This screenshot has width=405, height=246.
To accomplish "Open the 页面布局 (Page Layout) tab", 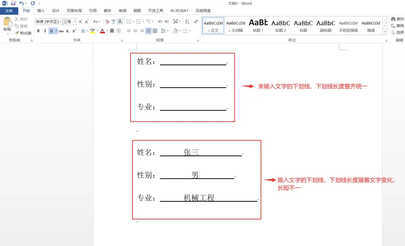I will point(74,11).
